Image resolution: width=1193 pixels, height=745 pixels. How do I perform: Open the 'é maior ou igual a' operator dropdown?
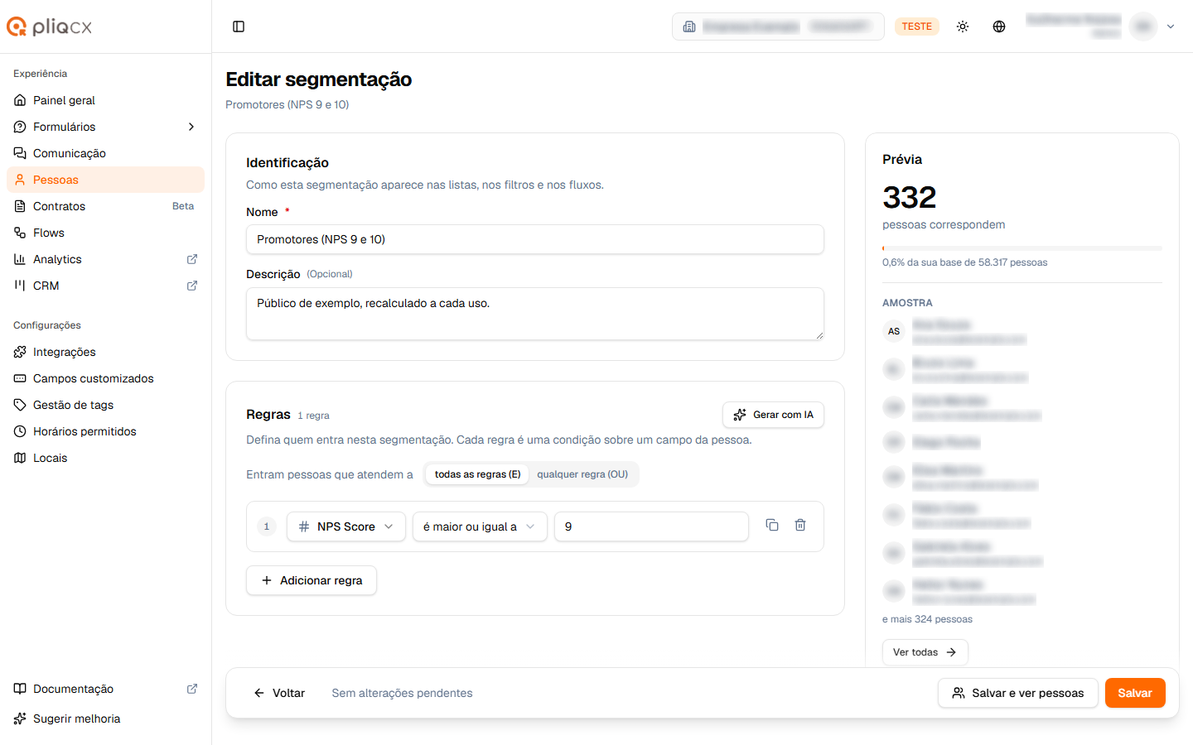(x=480, y=526)
